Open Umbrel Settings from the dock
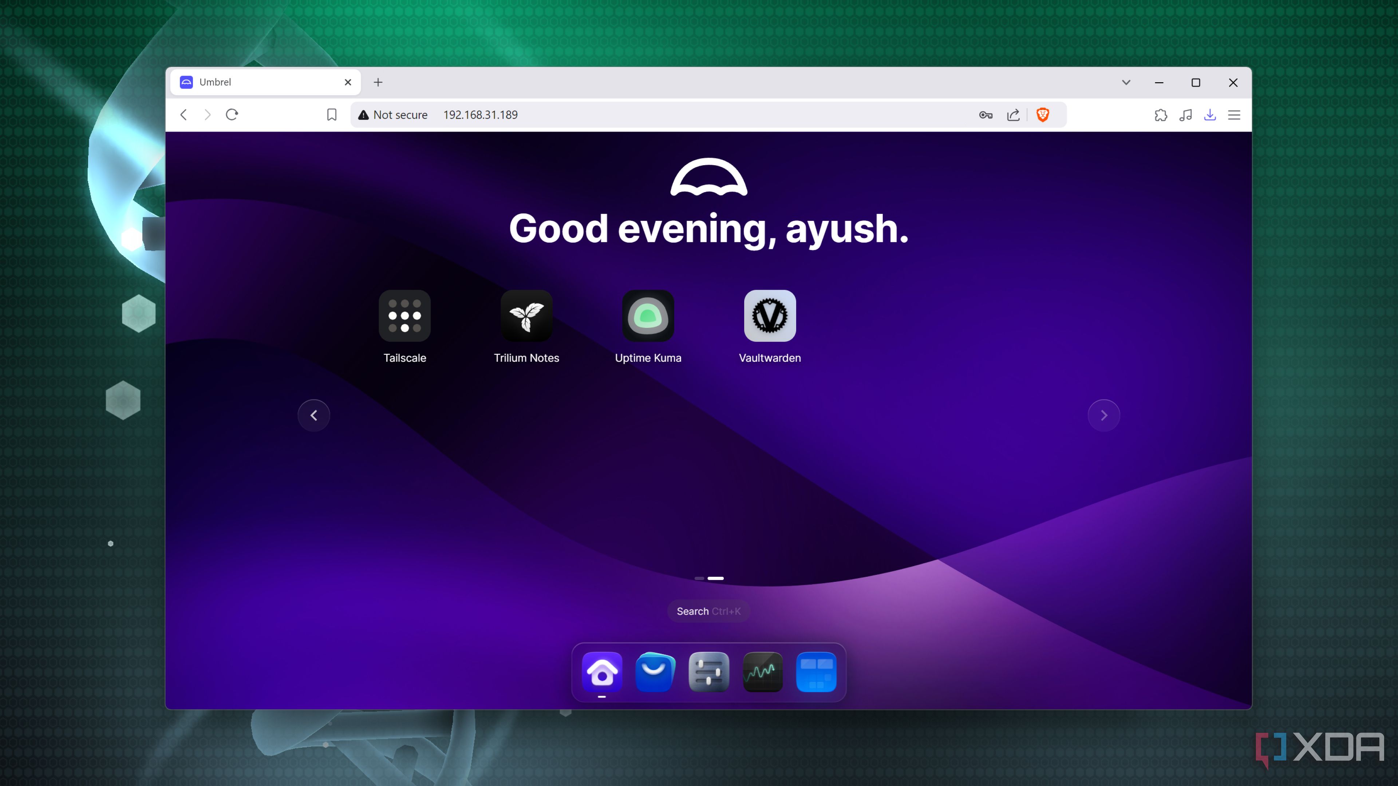Viewport: 1398px width, 786px height. point(709,672)
